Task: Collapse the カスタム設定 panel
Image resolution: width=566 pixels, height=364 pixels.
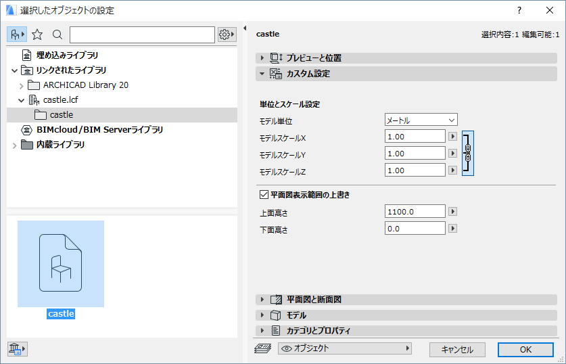Action: coord(262,74)
